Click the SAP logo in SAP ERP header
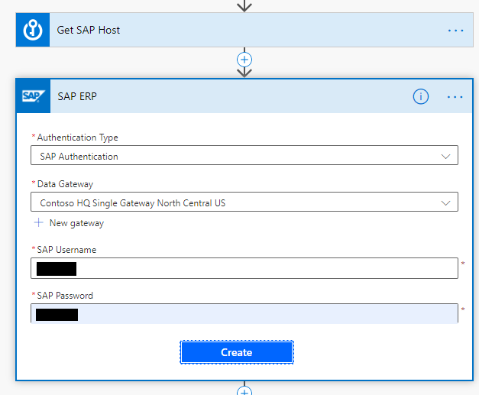479x395 pixels. [x=33, y=96]
